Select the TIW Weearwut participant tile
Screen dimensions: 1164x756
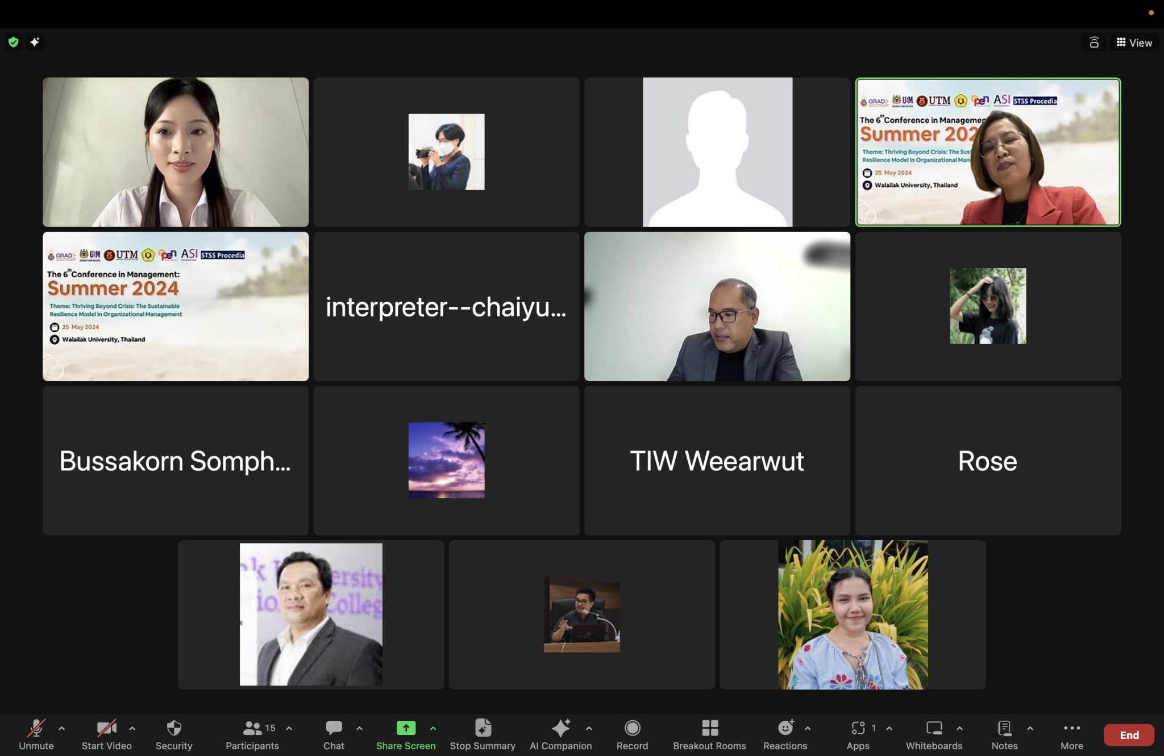coord(717,461)
